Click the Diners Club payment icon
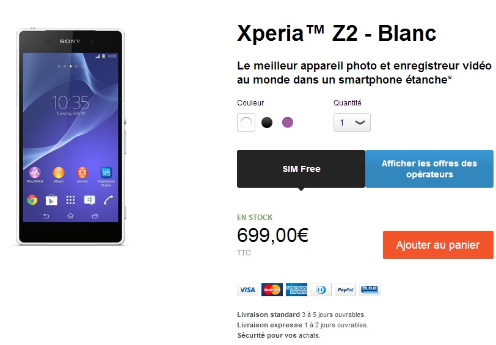 [321, 290]
